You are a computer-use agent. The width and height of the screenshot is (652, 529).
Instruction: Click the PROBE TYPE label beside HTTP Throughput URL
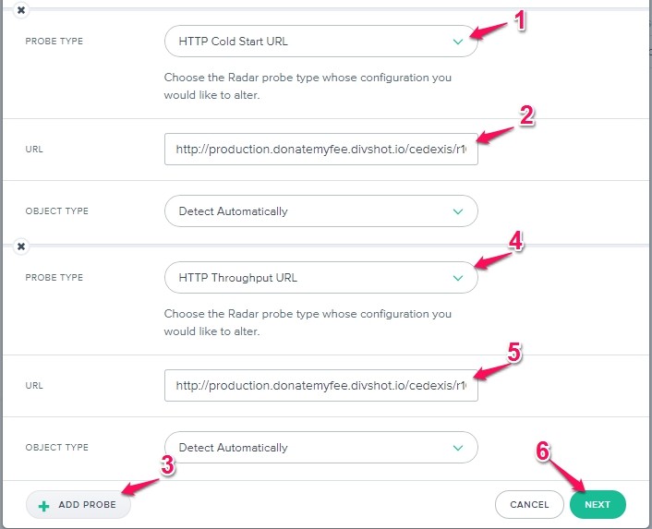pyautogui.click(x=54, y=278)
